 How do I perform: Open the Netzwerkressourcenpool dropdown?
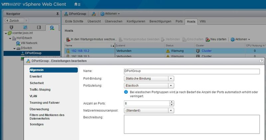(x=149, y=111)
